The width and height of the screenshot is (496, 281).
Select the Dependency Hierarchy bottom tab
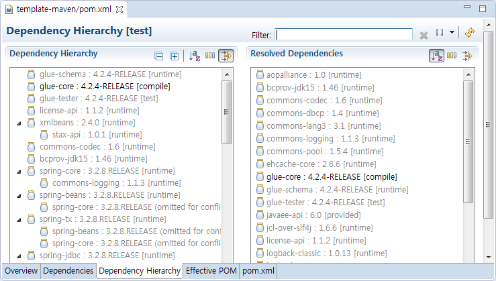click(x=140, y=271)
